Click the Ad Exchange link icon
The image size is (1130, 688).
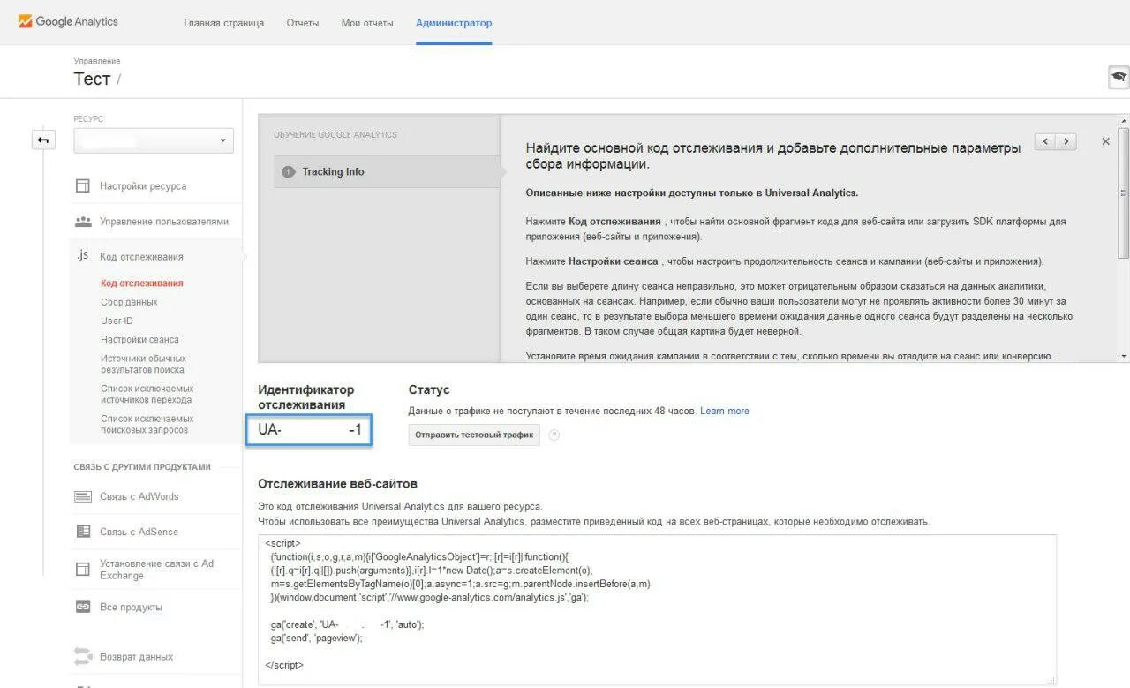click(x=83, y=570)
